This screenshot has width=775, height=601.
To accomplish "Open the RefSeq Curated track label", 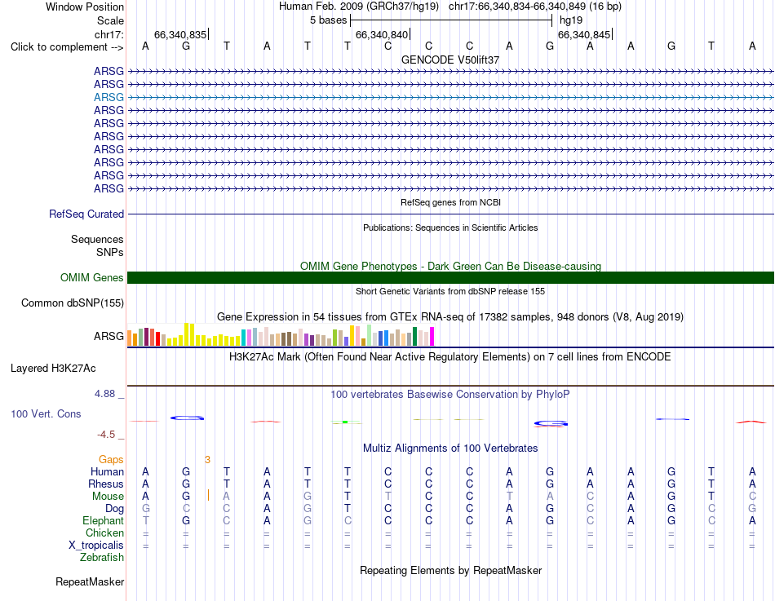I will tap(86, 214).
